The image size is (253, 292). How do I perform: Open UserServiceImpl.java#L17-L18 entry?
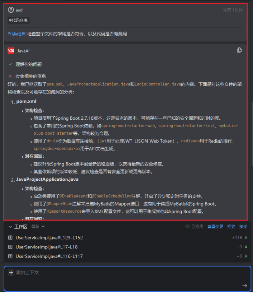[x=47, y=247]
